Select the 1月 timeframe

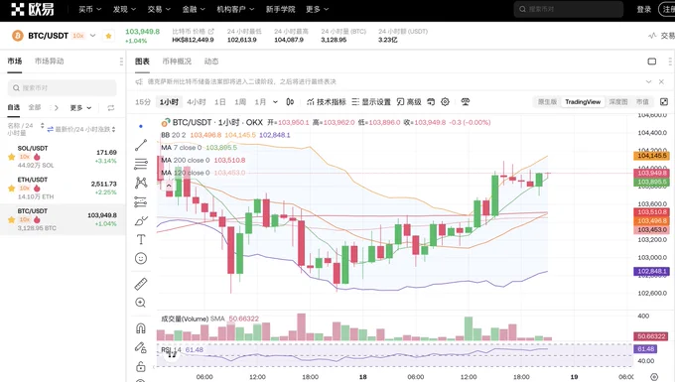coord(260,102)
